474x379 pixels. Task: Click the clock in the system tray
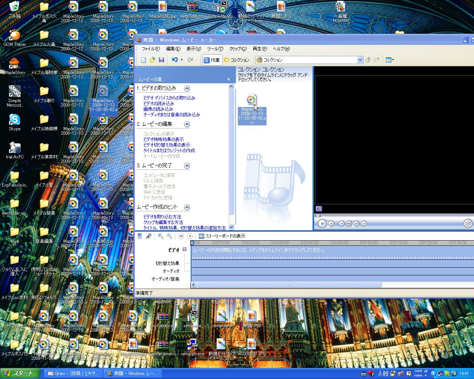tap(464, 373)
